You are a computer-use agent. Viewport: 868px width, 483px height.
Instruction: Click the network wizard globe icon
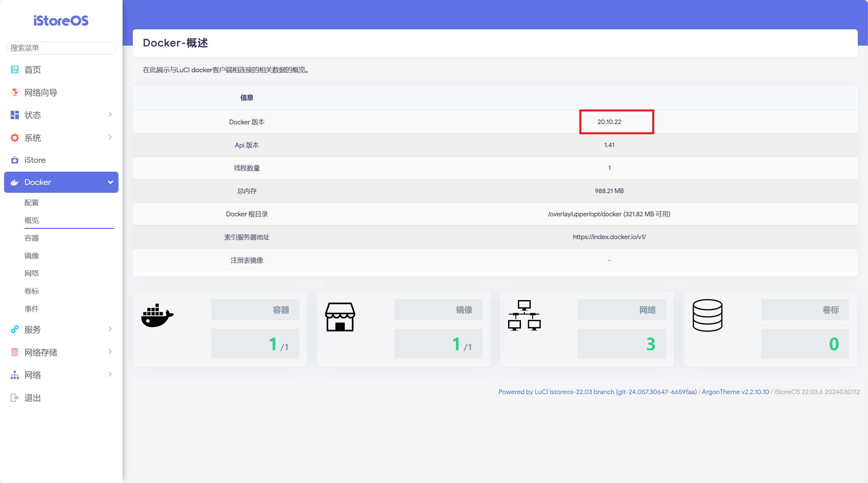tap(15, 92)
